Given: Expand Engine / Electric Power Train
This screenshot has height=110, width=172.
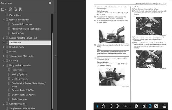Looking at the screenshot, I should coord(4,38).
